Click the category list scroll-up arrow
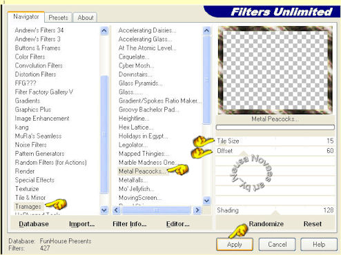The width and height of the screenshot is (341, 255). tap(104, 30)
